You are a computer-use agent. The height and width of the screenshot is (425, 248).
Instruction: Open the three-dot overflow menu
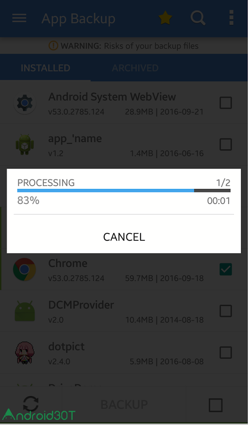point(231,18)
